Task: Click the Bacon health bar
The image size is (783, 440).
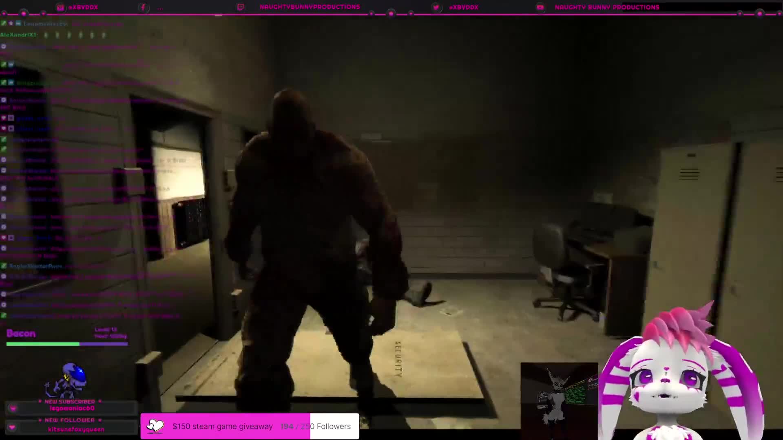Action: (x=67, y=344)
